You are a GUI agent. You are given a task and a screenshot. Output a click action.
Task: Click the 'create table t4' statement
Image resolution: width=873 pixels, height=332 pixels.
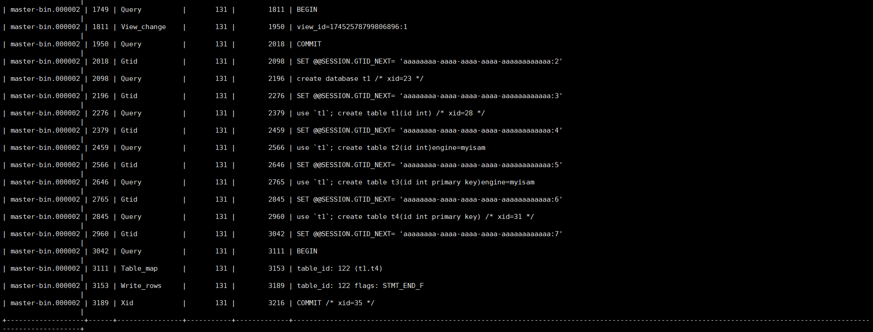tap(415, 217)
